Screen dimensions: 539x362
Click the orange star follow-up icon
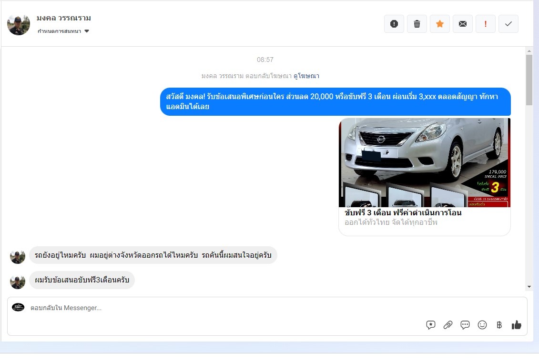[x=439, y=24]
